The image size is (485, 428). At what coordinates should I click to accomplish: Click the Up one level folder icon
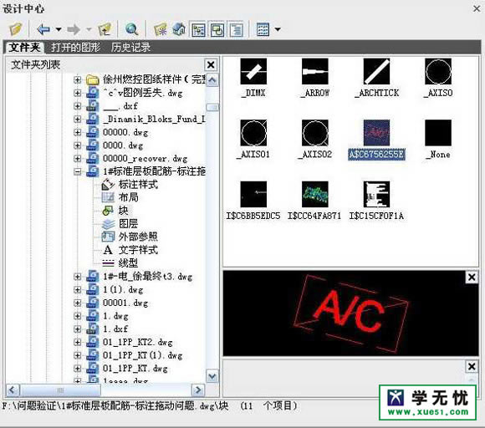pyautogui.click(x=105, y=29)
